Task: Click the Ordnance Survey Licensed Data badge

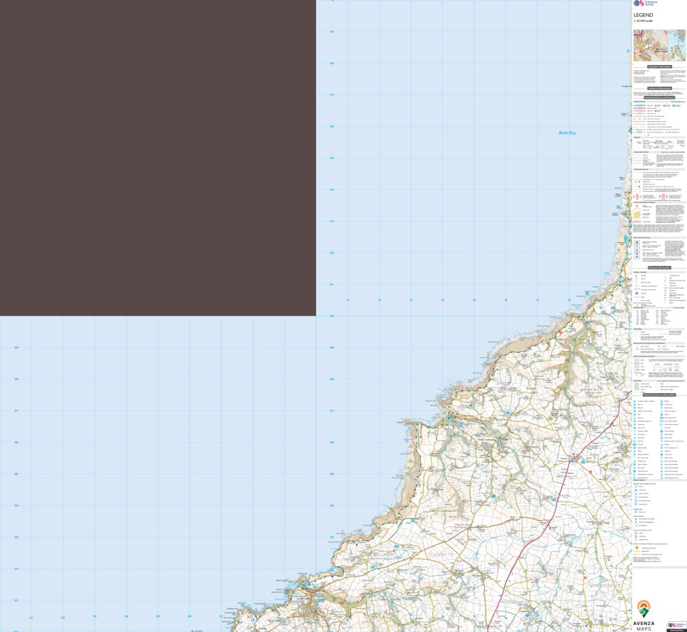Action: (677, 627)
